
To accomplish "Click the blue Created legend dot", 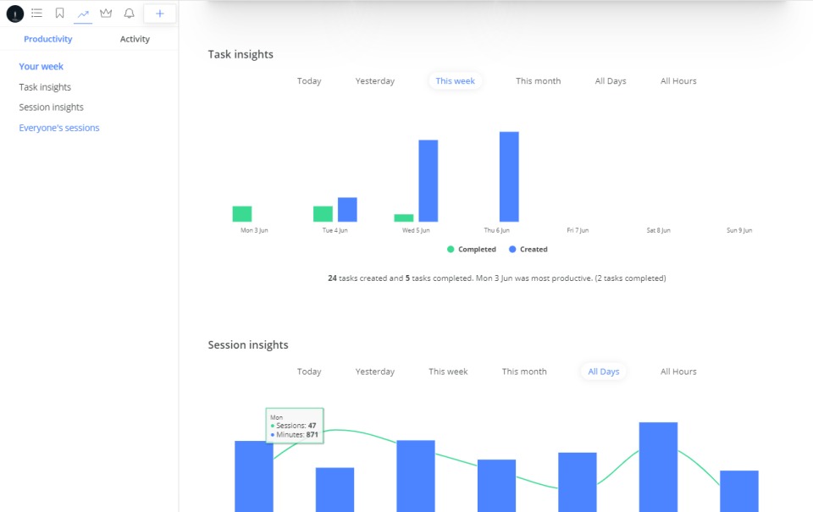I will pyautogui.click(x=512, y=250).
